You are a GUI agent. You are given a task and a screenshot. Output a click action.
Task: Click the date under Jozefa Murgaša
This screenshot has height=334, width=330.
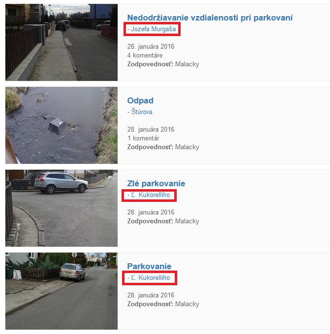[x=151, y=46]
